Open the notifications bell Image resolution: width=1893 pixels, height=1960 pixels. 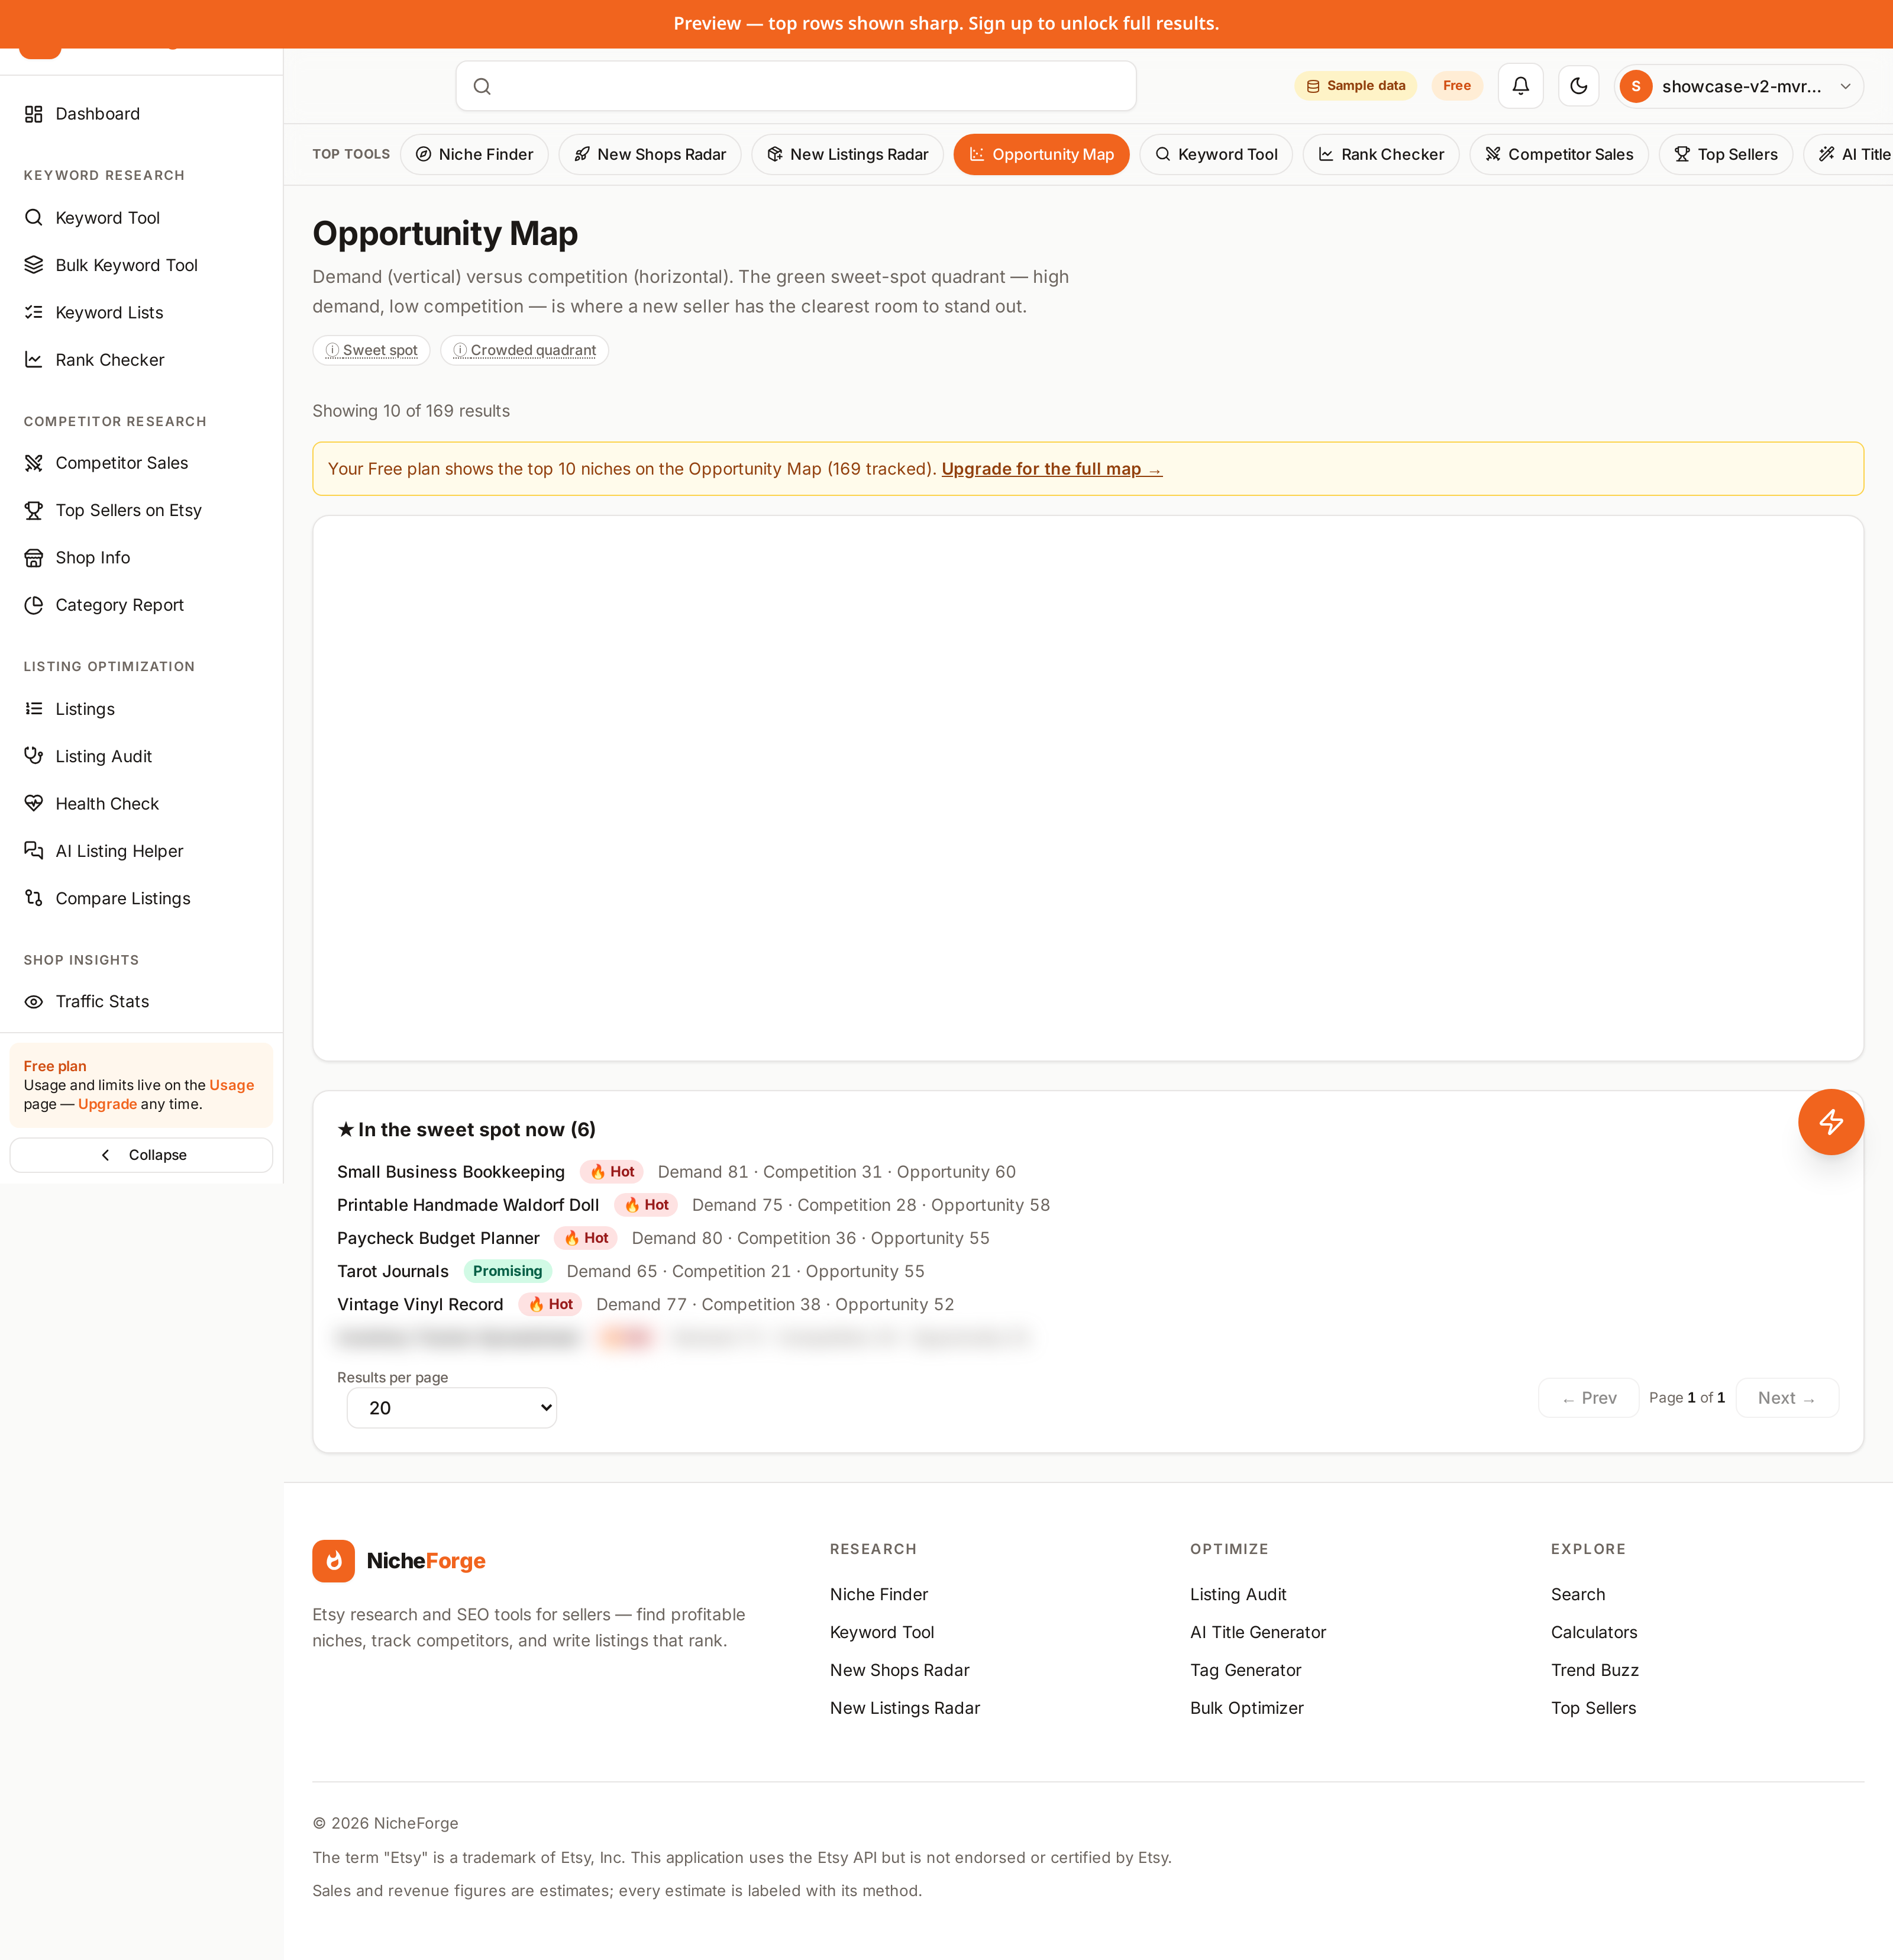pos(1520,86)
